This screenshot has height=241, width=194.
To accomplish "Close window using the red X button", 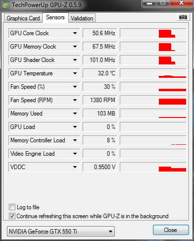I will tap(181, 3).
